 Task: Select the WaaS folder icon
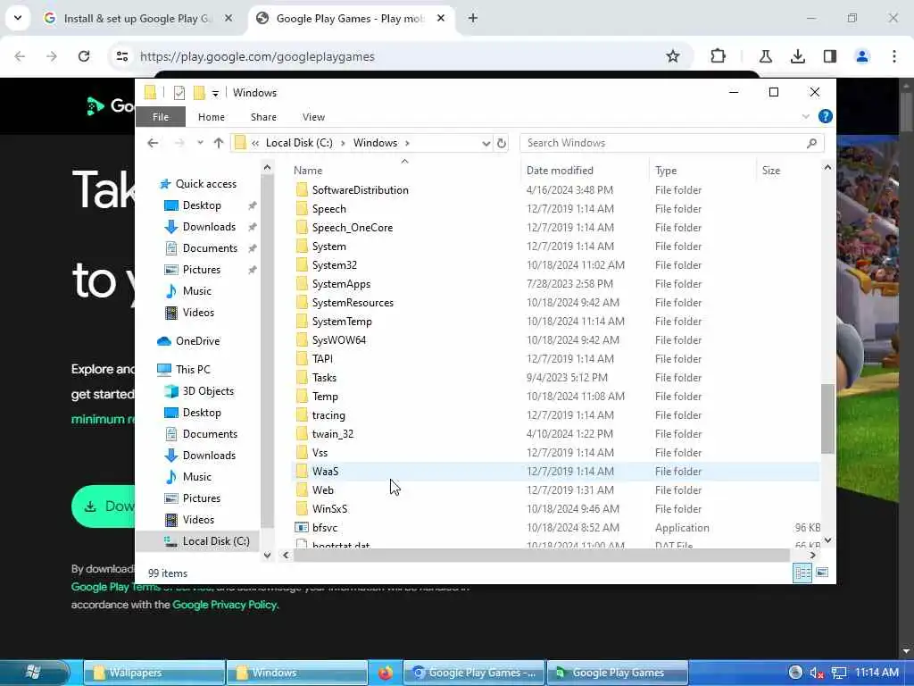[x=302, y=472]
